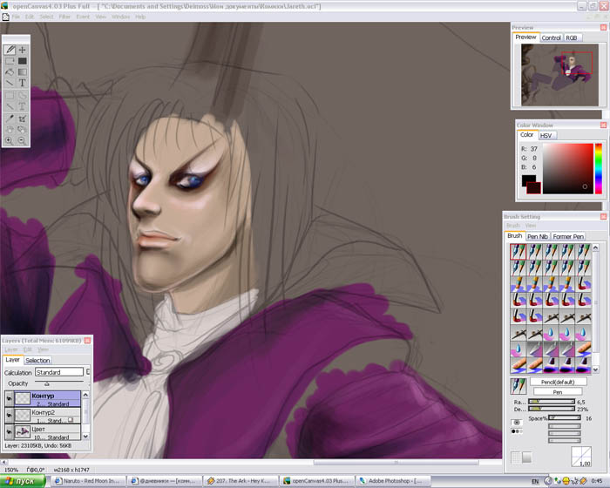610x488 pixels.
Task: Open the Pen Nib tab
Action: tap(538, 237)
